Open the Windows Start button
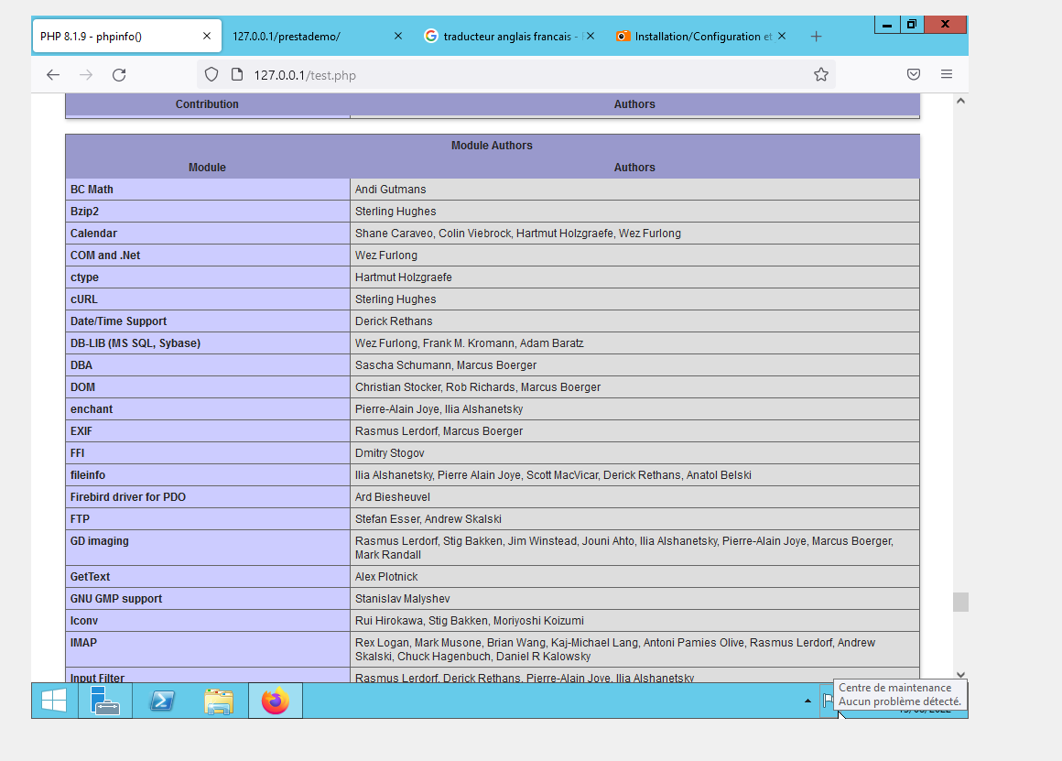Viewport: 1062px width, 761px height. tap(54, 701)
